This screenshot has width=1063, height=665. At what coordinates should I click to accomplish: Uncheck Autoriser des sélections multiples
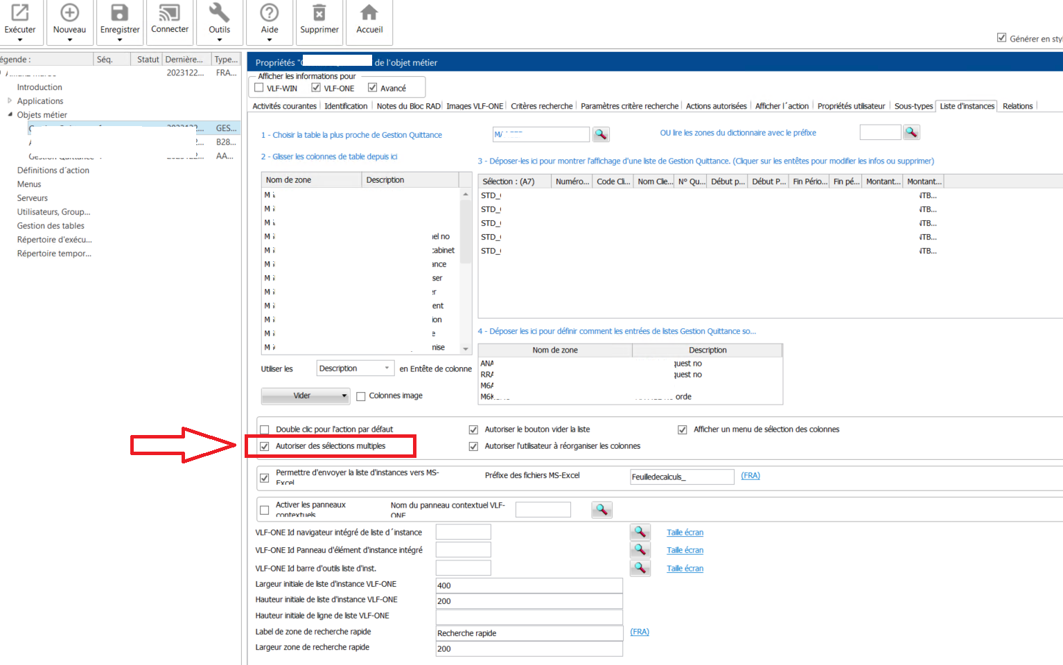265,446
